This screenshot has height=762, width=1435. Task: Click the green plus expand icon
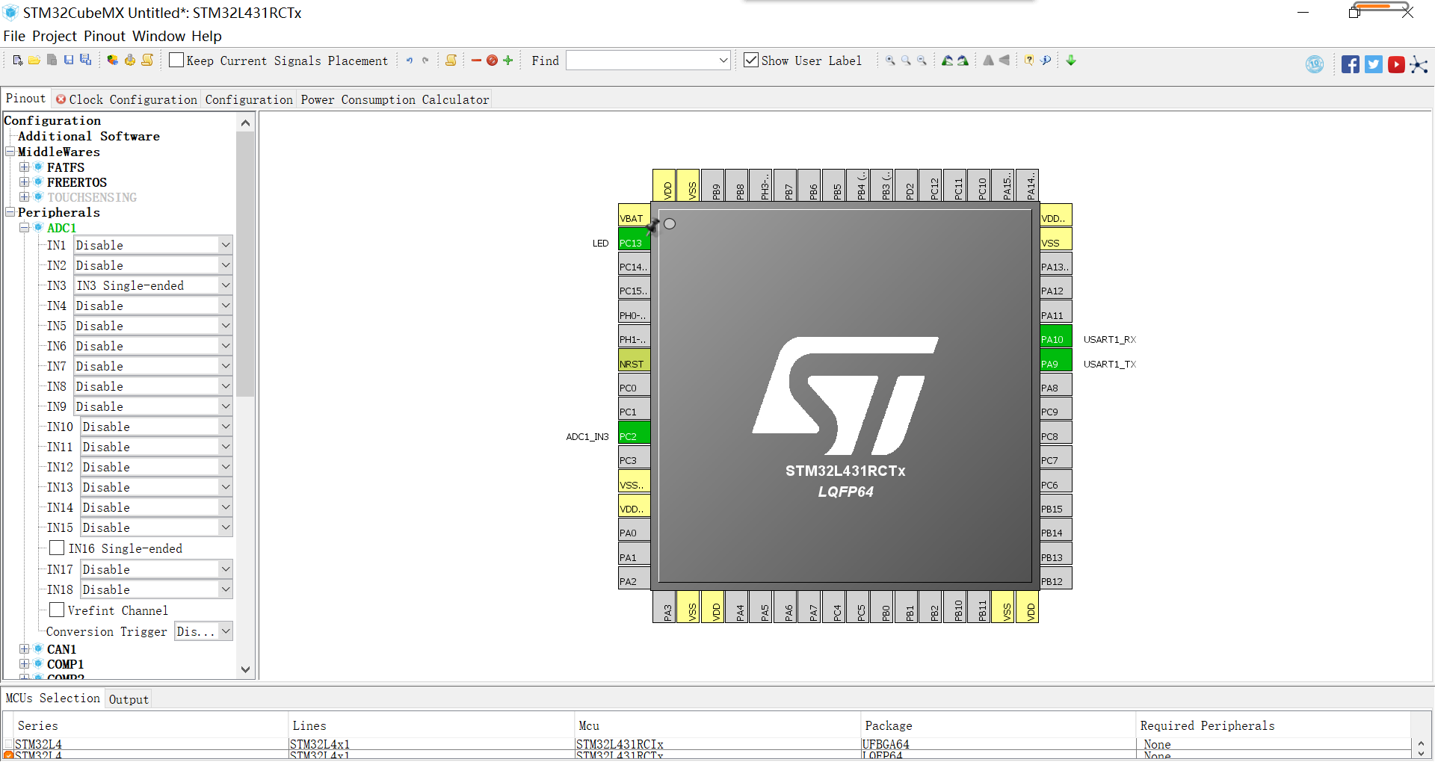click(508, 61)
